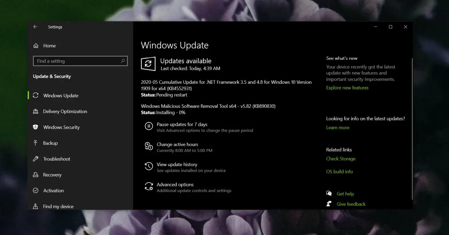The width and height of the screenshot is (449, 235).
Task: Click the back arrow in Settings
Action: click(x=35, y=27)
